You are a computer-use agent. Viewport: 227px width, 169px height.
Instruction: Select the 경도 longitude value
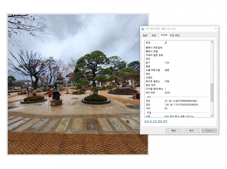(181, 104)
